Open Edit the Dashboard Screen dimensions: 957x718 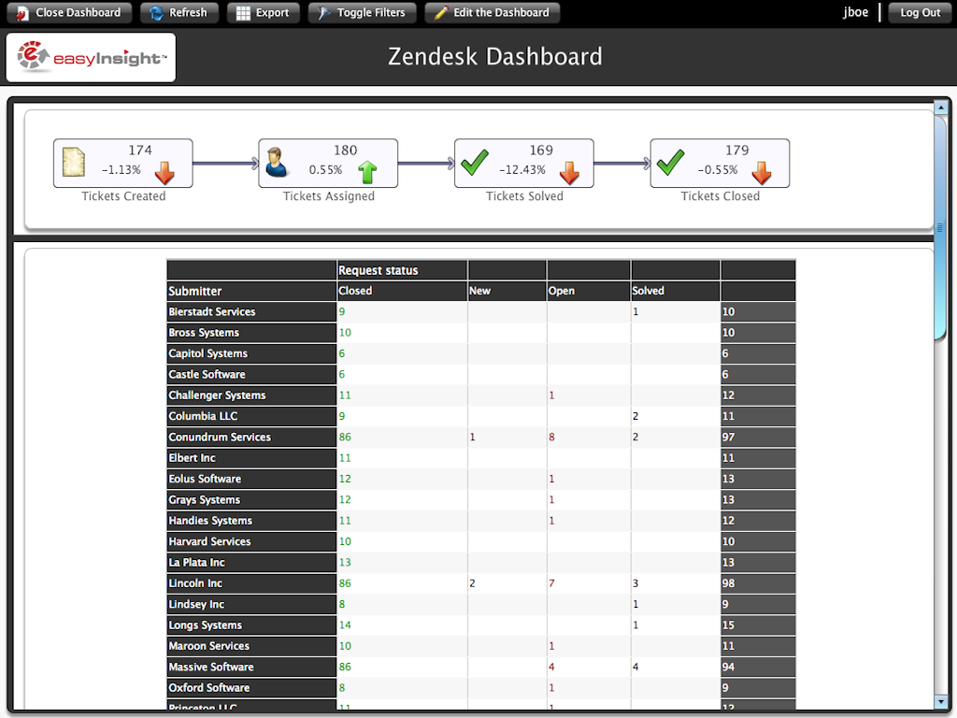[x=492, y=13]
